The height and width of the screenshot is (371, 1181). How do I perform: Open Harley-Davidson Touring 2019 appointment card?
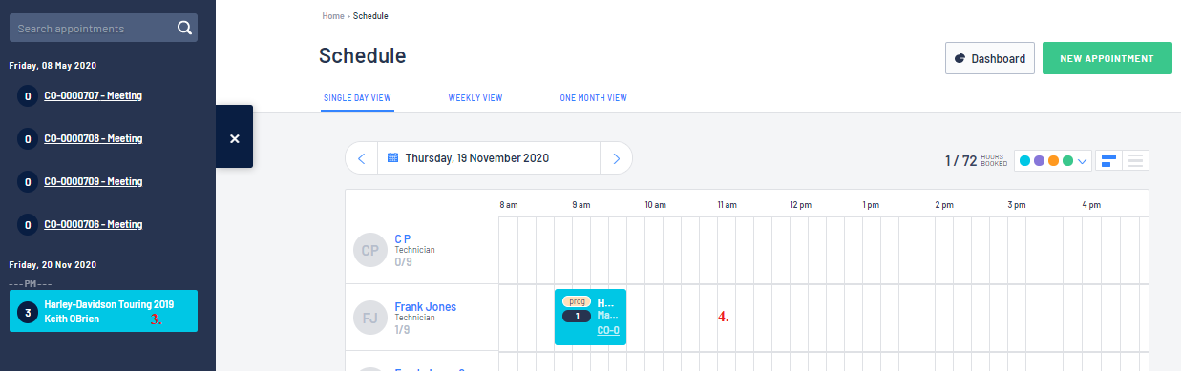pos(103,311)
